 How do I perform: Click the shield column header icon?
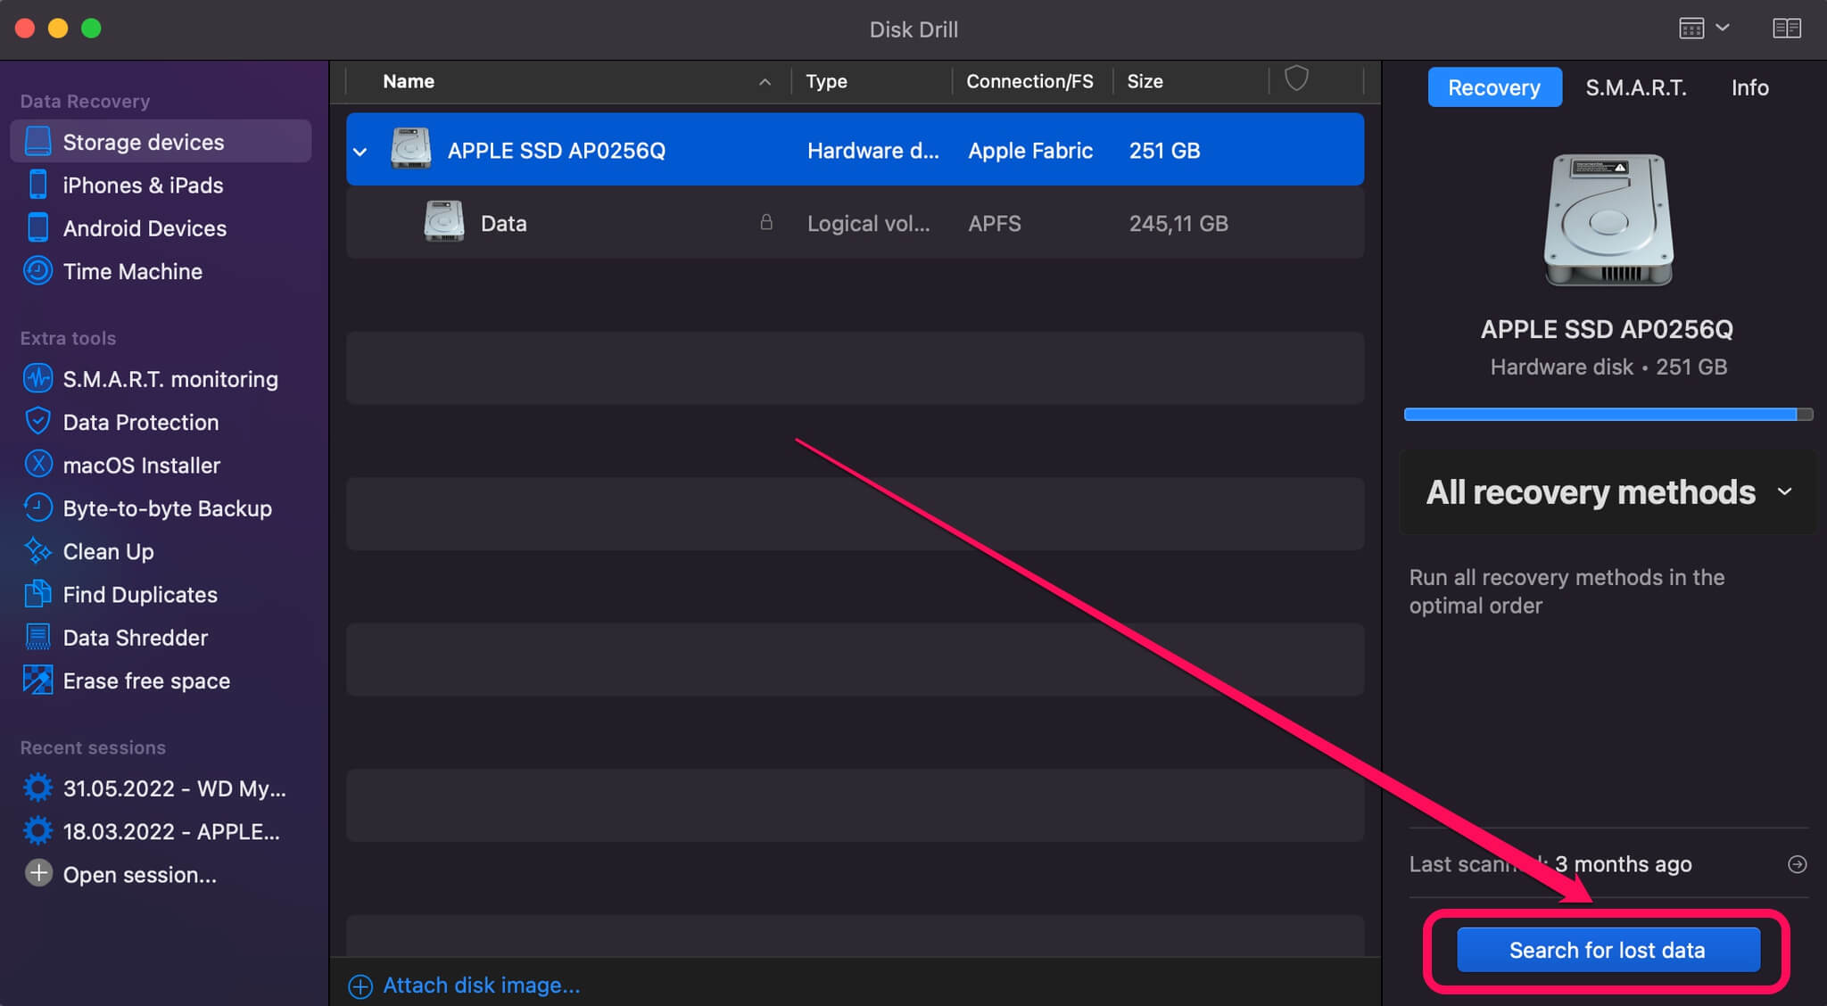point(1296,78)
